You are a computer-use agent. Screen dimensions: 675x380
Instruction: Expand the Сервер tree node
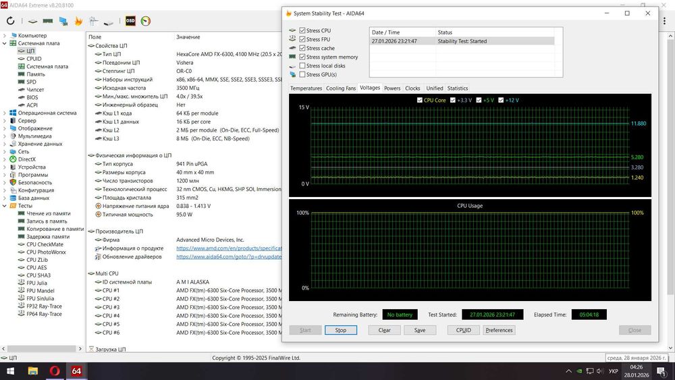[4, 121]
